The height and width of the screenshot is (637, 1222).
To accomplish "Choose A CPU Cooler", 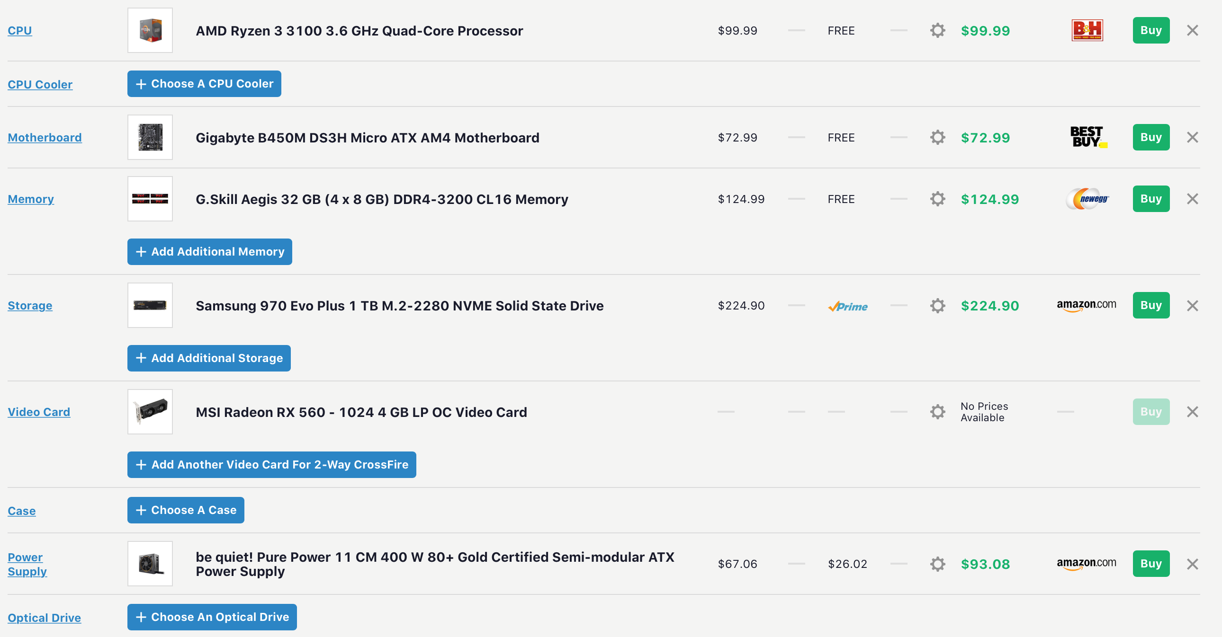I will click(x=204, y=84).
